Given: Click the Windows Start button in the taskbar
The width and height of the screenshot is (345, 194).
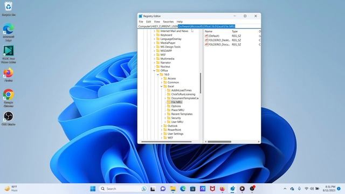Looking at the screenshot, I should coord(93,189).
